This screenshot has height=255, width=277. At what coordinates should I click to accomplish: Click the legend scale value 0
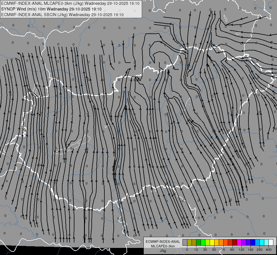point(187,250)
